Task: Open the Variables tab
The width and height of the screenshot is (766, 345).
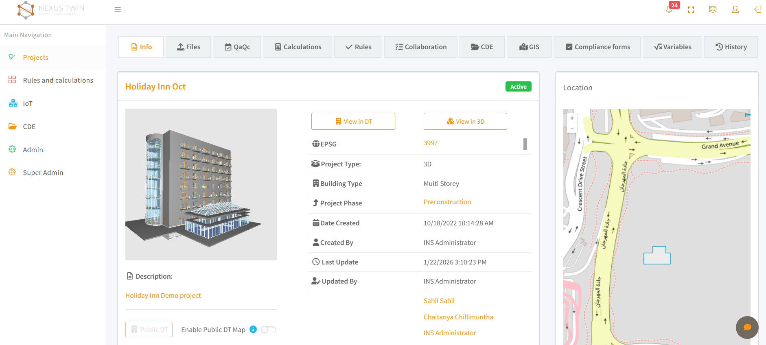Action: point(672,47)
